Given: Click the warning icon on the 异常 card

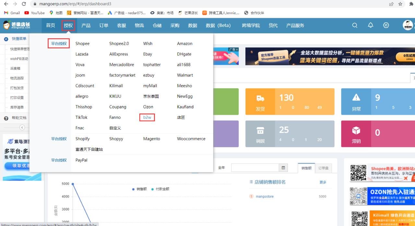Looking at the screenshot, I should click(x=356, y=97).
